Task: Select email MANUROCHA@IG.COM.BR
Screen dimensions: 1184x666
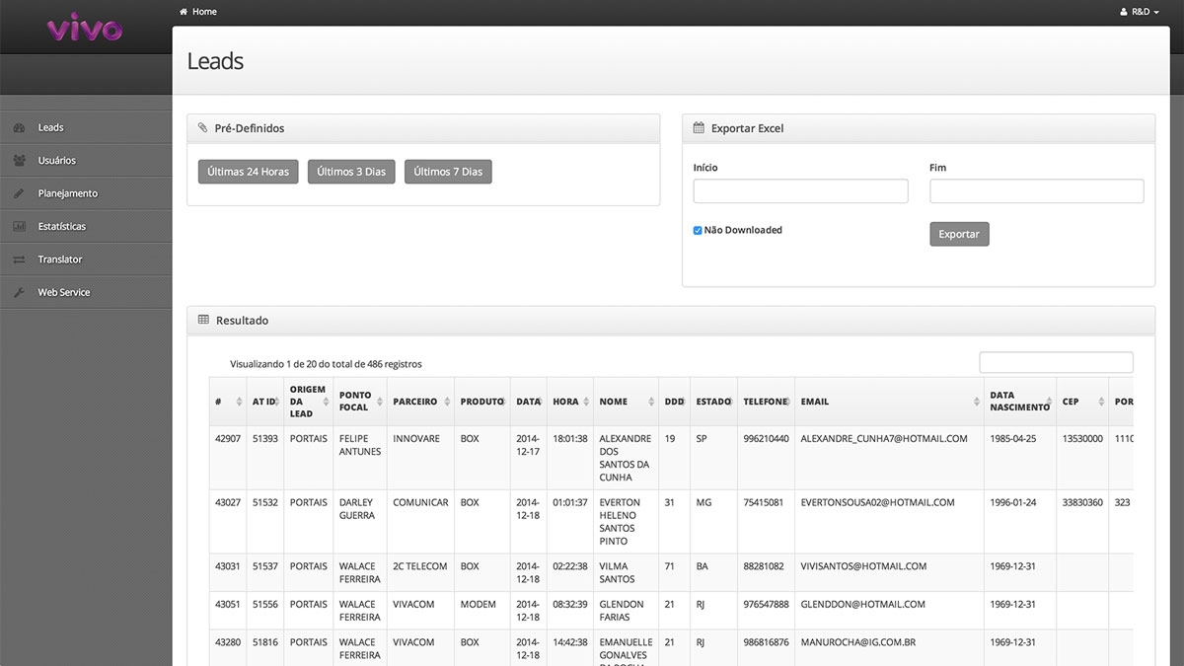Action: point(857,642)
